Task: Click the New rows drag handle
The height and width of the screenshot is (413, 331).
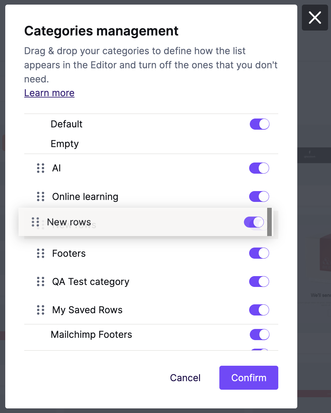Action: tap(35, 222)
